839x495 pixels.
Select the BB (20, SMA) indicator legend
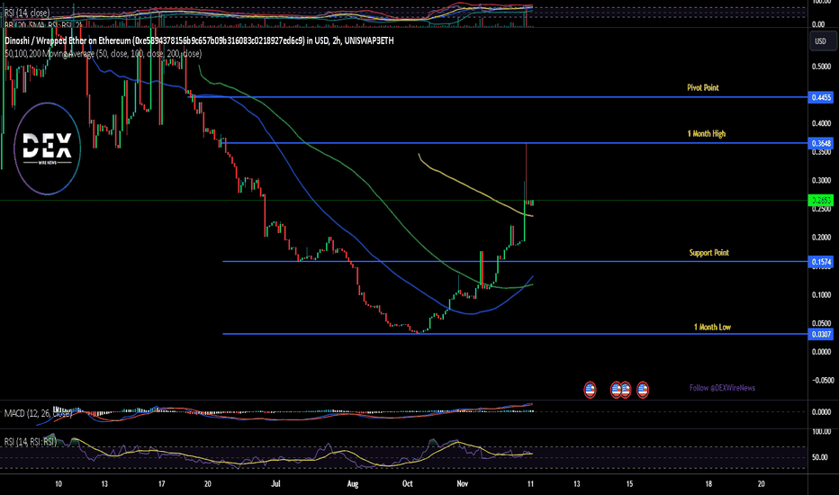coord(43,24)
